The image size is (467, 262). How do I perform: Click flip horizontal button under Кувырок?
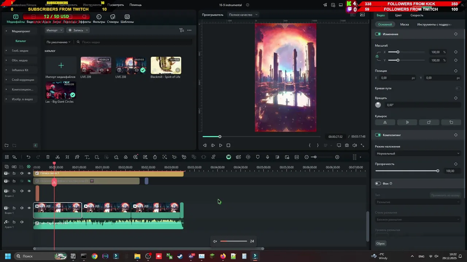(385, 122)
